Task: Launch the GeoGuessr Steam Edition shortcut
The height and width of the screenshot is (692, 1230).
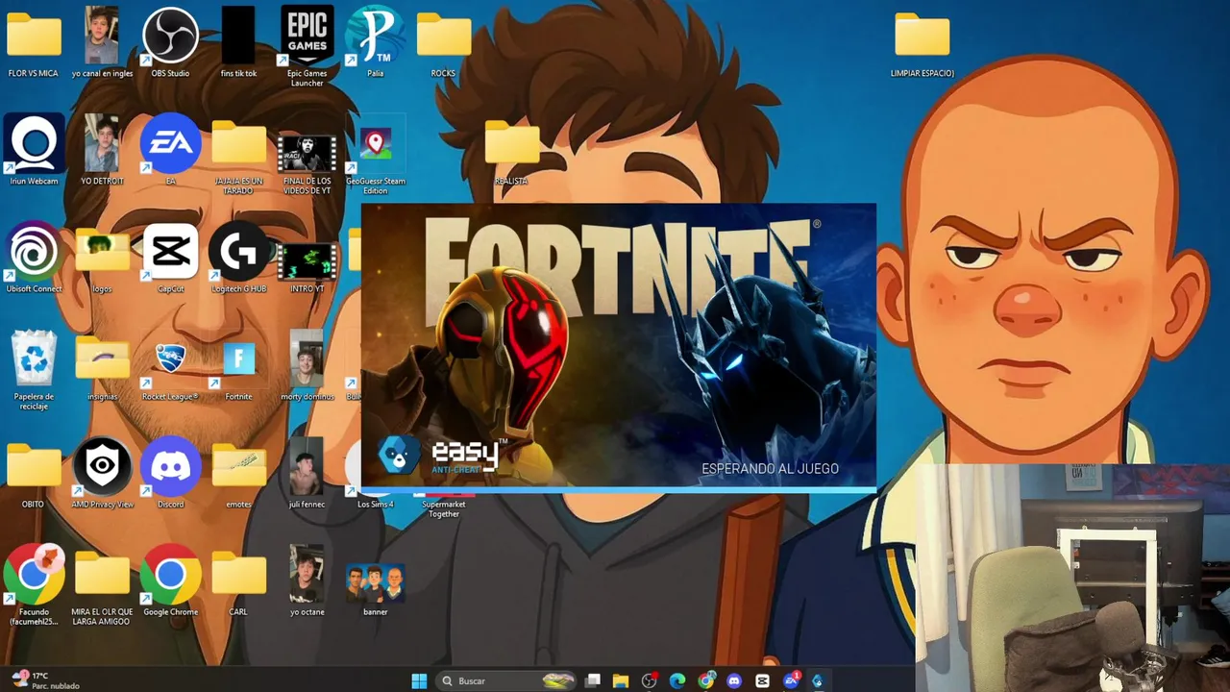Action: (375, 155)
